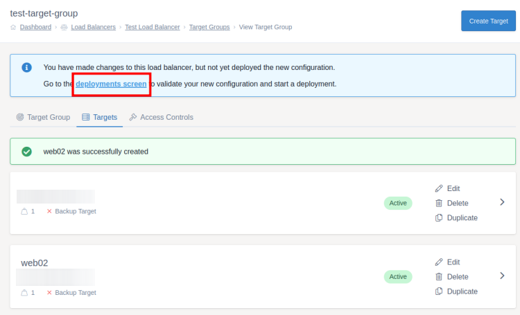Click the Target Group tab icon
The height and width of the screenshot is (315, 520).
(20, 117)
